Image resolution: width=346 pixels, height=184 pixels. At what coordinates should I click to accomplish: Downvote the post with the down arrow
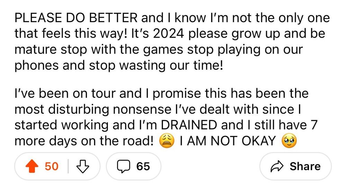point(82,166)
